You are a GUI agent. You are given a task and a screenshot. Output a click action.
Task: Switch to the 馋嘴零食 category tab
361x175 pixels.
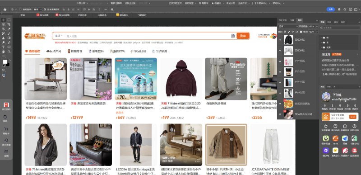click(x=75, y=51)
